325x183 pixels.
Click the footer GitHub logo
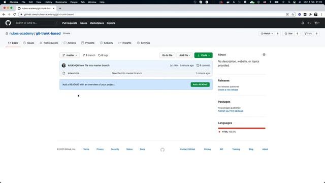[162, 149]
